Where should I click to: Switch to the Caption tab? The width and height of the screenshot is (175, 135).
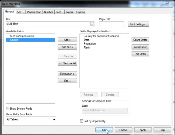[x=80, y=12]
